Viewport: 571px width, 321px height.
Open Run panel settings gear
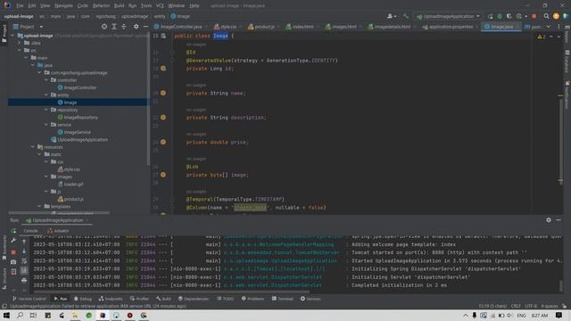pyautogui.click(x=549, y=220)
